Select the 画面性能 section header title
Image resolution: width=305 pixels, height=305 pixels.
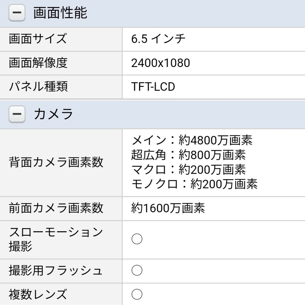pyautogui.click(x=60, y=13)
